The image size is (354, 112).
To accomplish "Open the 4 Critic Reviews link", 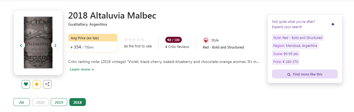I will (177, 47).
